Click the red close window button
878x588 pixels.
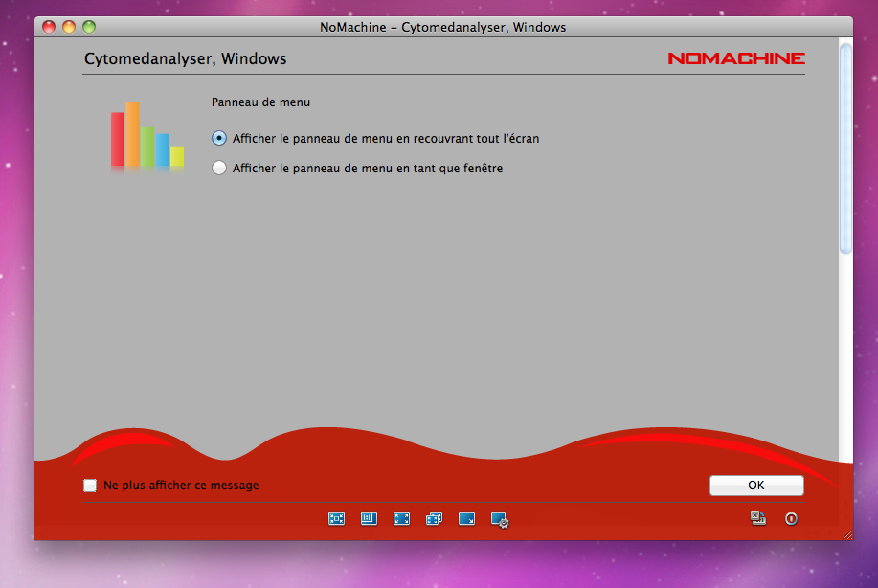[49, 26]
